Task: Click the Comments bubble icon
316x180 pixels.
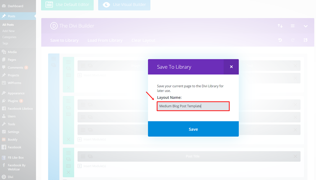Action: (x=4, y=67)
